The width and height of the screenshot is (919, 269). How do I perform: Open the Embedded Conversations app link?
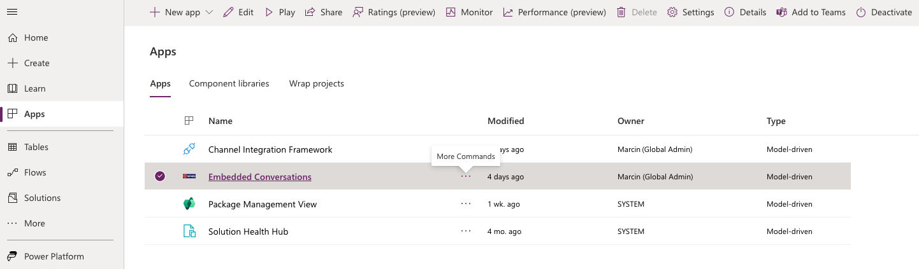point(260,177)
